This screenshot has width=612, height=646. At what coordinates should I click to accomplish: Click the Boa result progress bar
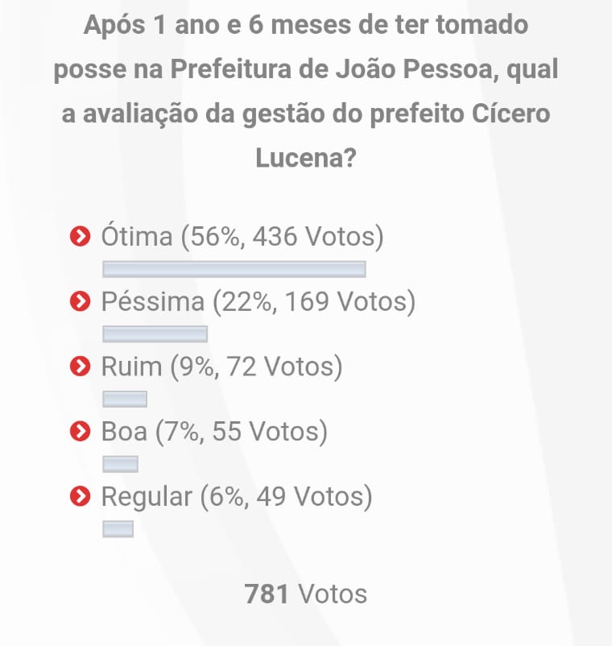tap(121, 464)
